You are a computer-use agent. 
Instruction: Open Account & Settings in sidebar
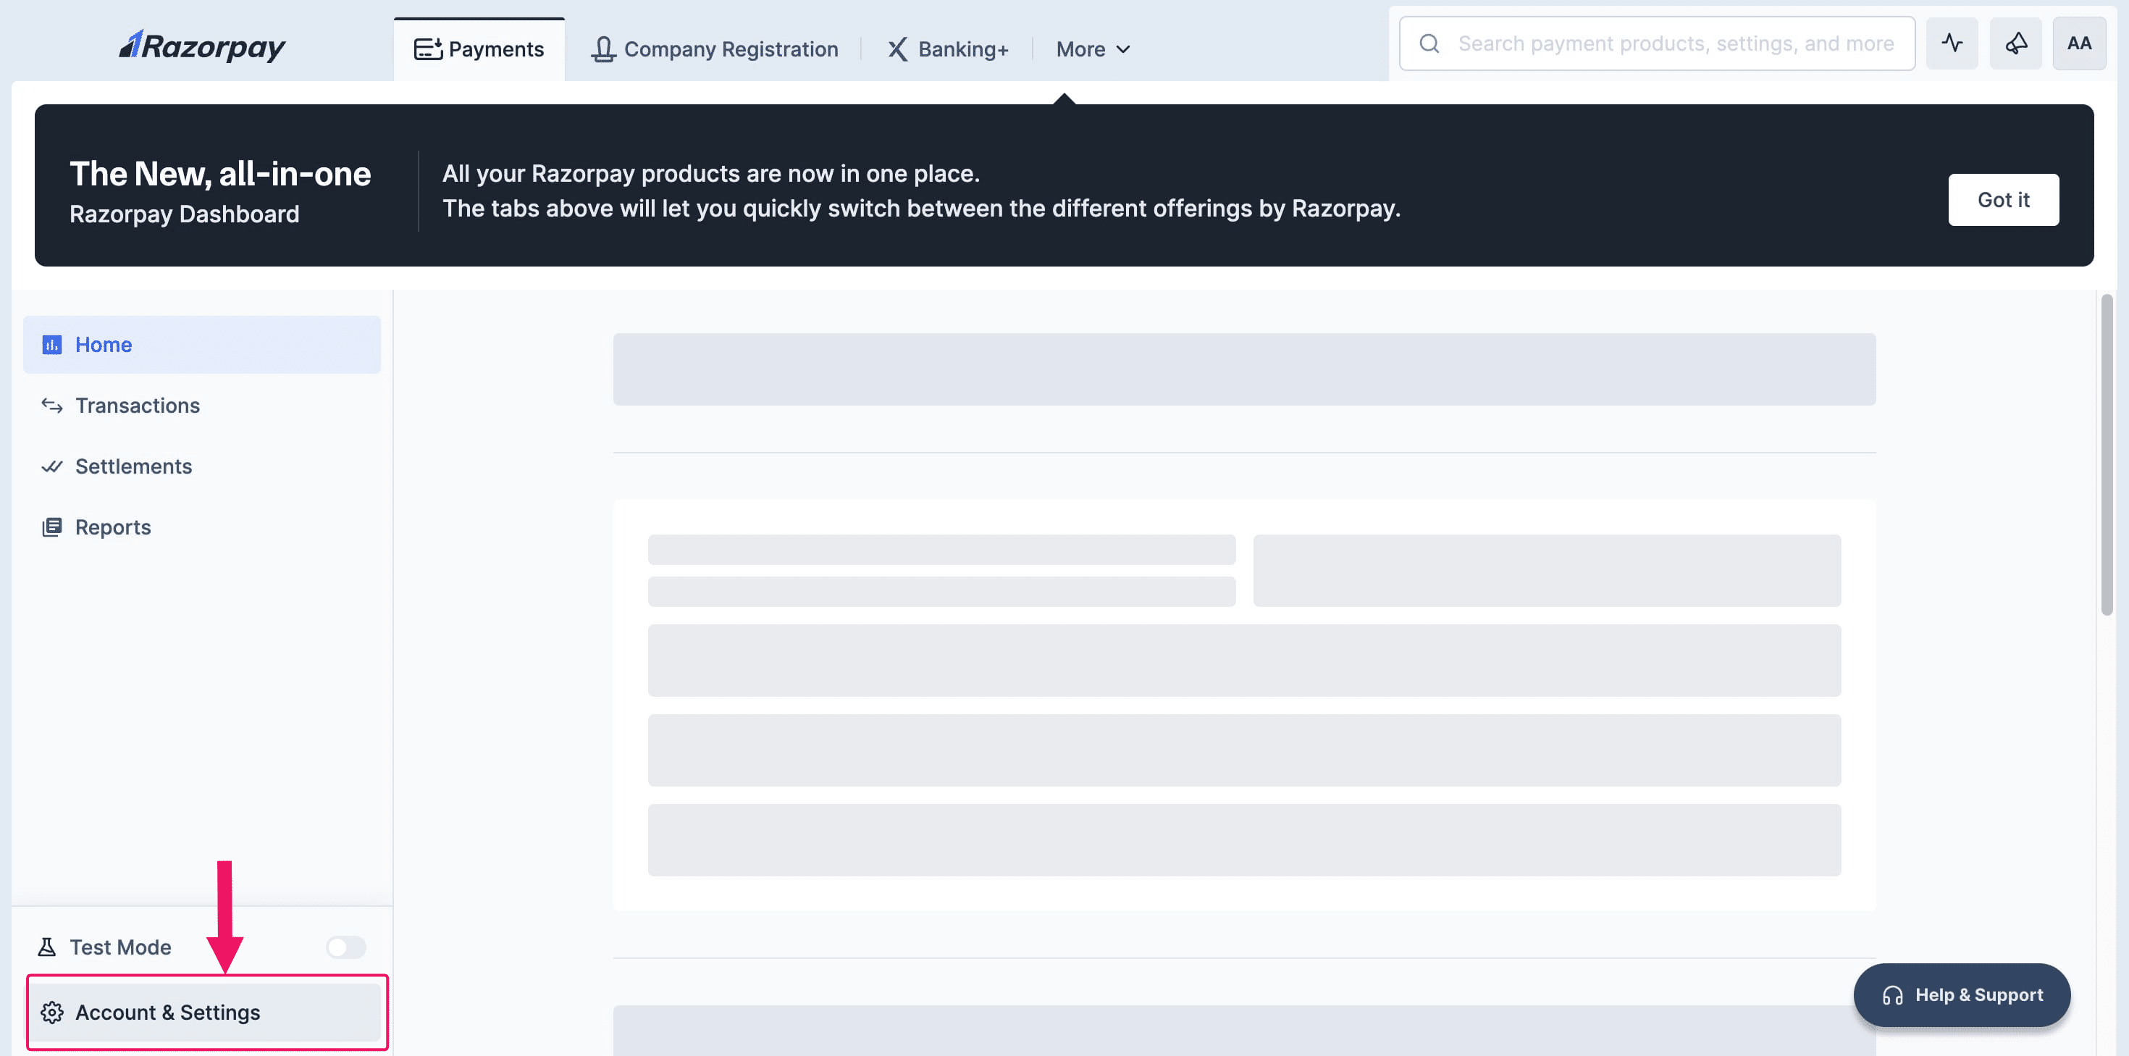[x=168, y=1012]
